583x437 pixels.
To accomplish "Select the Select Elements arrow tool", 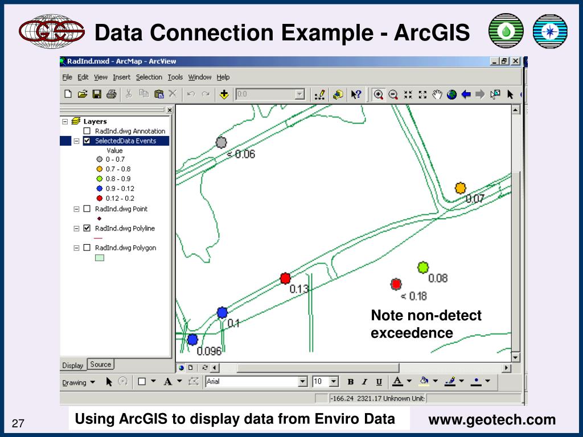I will pyautogui.click(x=510, y=95).
